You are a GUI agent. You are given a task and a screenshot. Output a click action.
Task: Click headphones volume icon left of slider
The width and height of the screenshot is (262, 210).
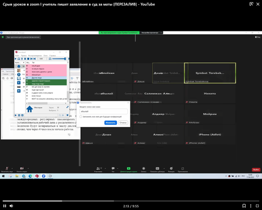(x=50, y=59)
